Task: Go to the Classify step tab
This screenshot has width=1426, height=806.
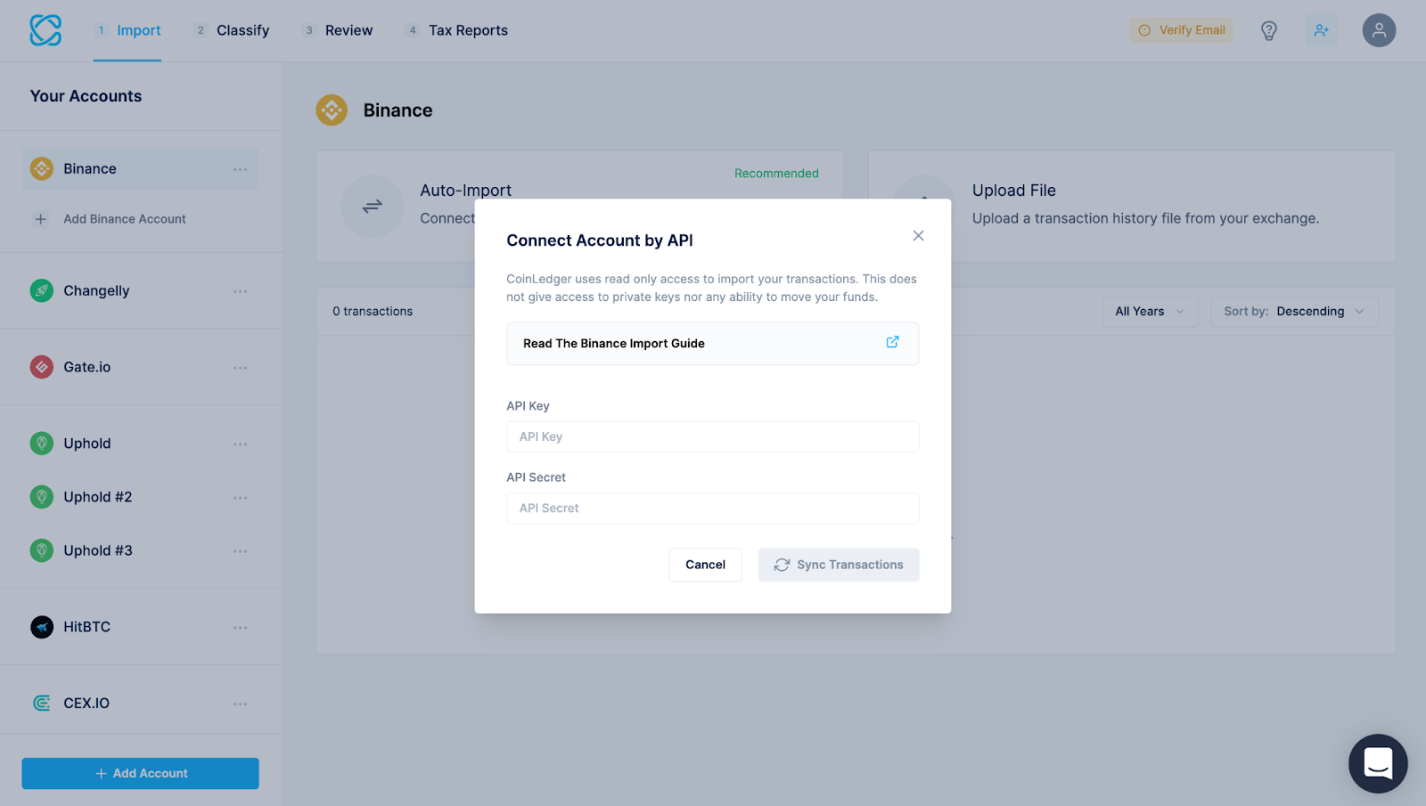Action: tap(232, 30)
